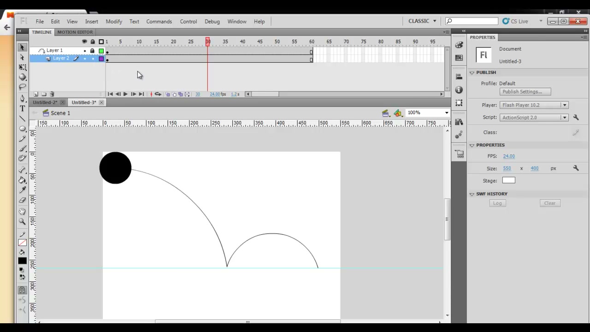Switch to the Motion Editor tab
This screenshot has height=332, width=590.
pyautogui.click(x=75, y=32)
